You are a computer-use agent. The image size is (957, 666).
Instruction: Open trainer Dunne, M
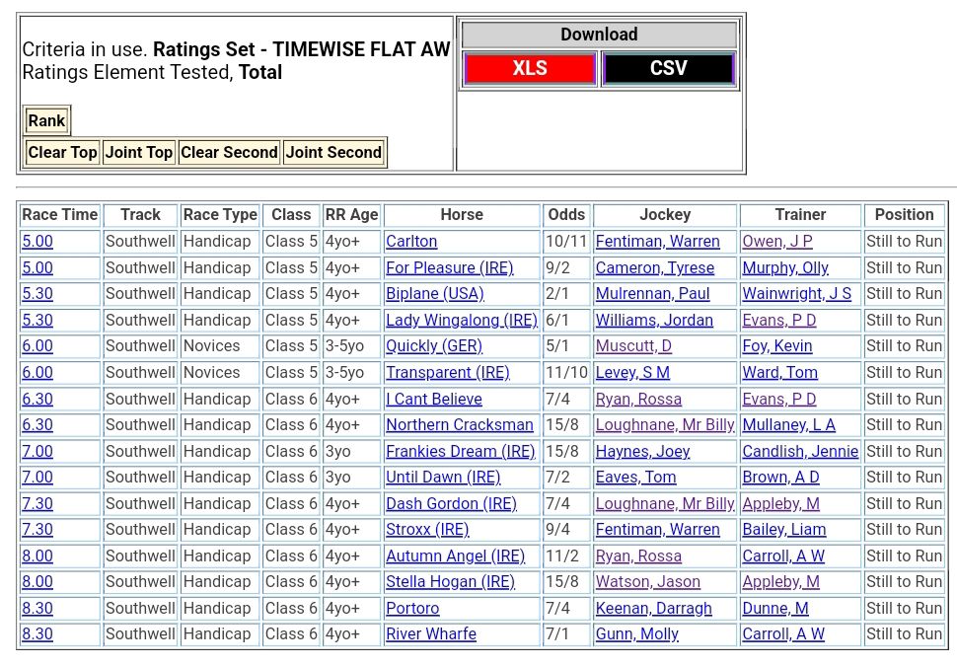pos(774,609)
